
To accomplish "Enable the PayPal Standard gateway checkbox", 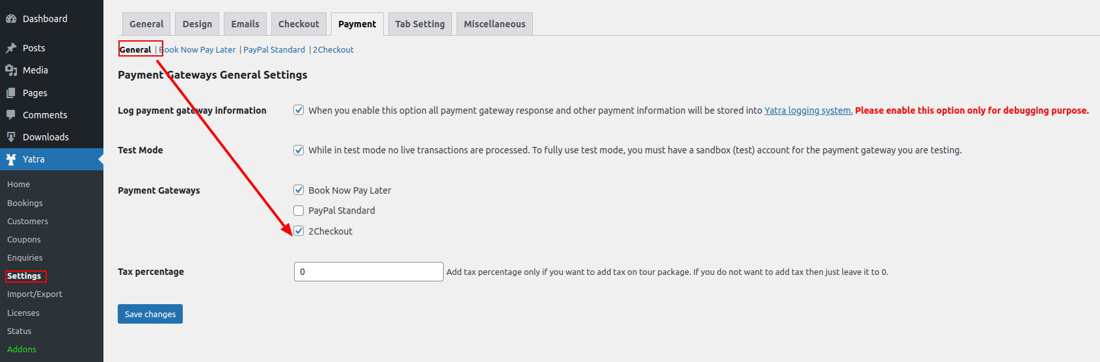I will click(x=299, y=211).
